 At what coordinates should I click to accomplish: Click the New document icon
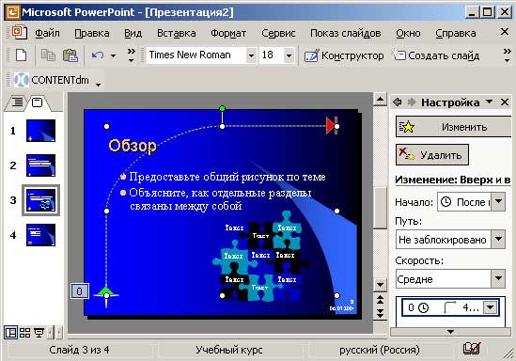click(21, 55)
